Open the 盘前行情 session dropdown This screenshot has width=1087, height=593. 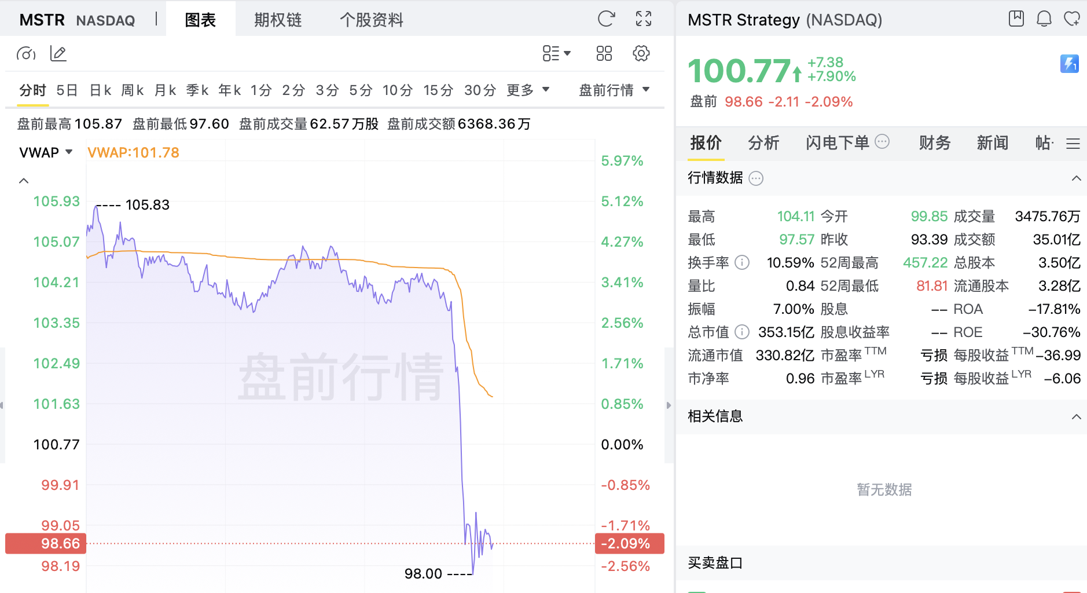pyautogui.click(x=615, y=90)
